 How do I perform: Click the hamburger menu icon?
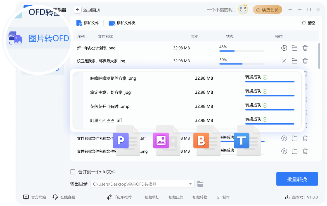point(290,9)
